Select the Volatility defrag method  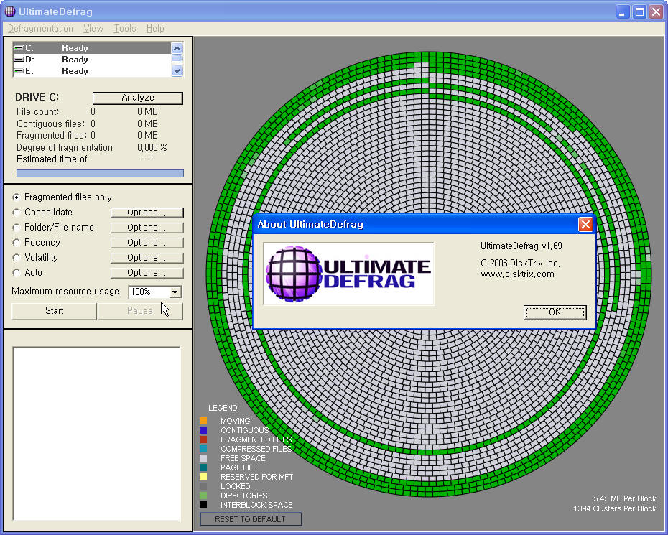tap(17, 258)
